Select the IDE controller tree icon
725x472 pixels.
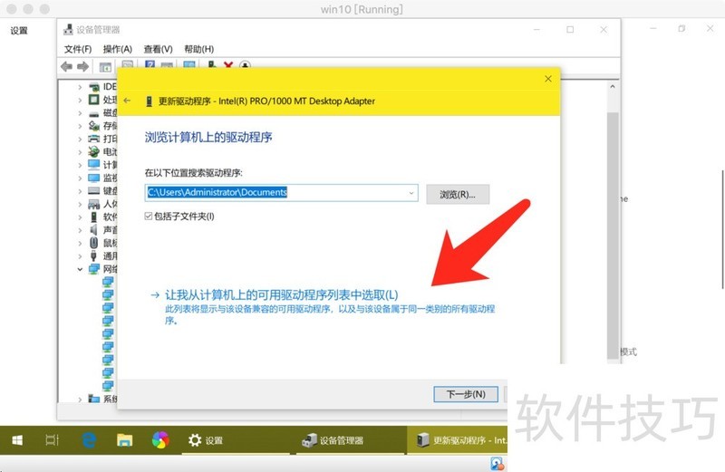[94, 86]
